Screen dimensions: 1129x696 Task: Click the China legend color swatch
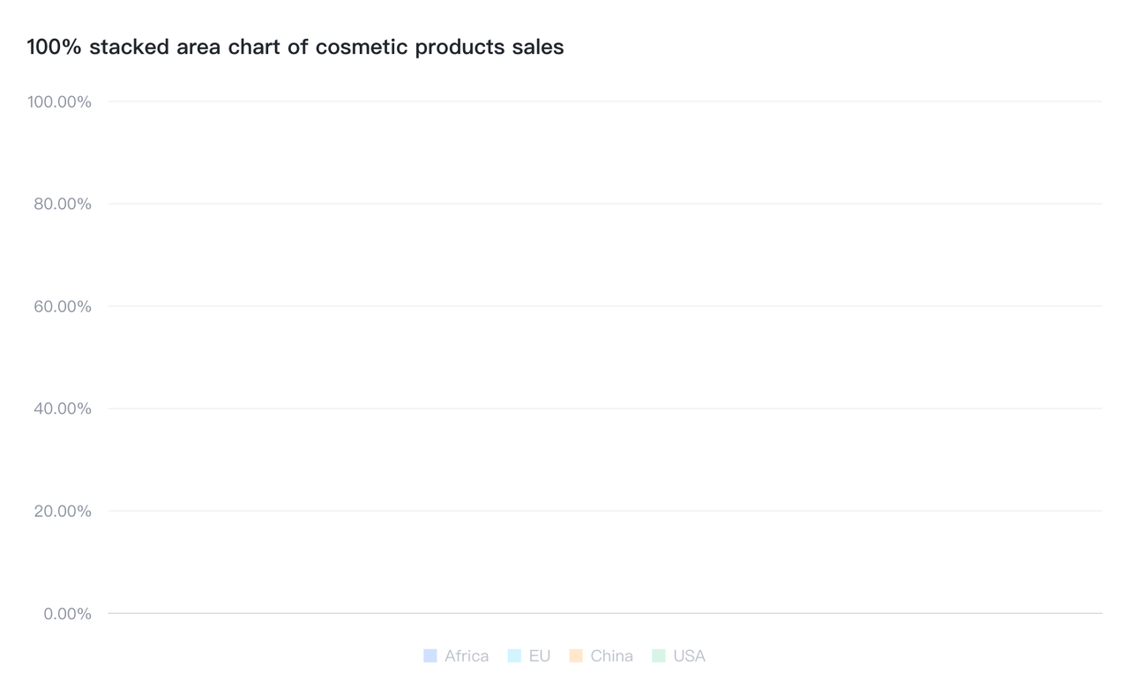coord(576,655)
